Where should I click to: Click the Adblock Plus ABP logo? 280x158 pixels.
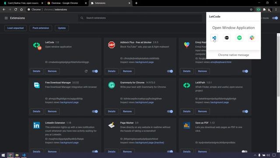coord(112,45)
